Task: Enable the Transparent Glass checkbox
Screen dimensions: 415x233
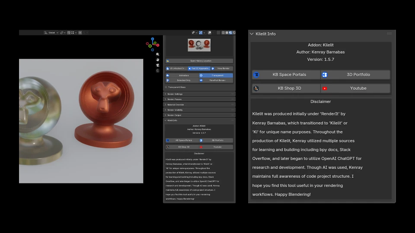Action: (x=166, y=87)
